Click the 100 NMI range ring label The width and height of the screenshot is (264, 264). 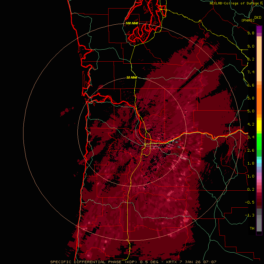click(132, 23)
